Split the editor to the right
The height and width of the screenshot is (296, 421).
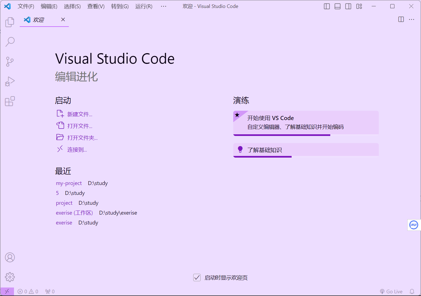coord(401,19)
